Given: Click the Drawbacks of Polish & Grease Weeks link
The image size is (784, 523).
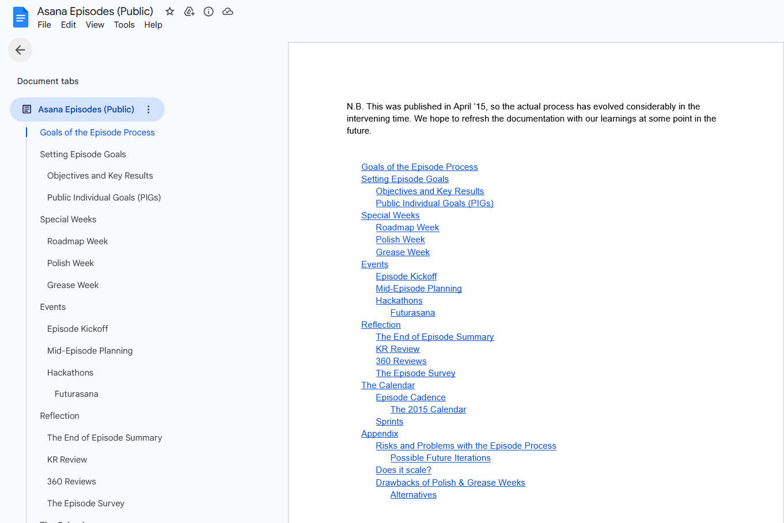Looking at the screenshot, I should [x=450, y=483].
